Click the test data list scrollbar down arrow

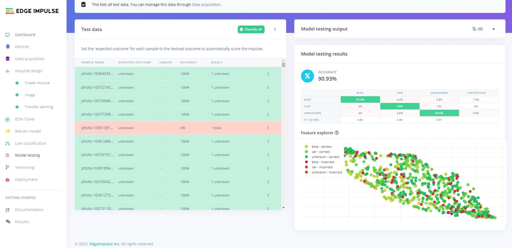pos(284,208)
